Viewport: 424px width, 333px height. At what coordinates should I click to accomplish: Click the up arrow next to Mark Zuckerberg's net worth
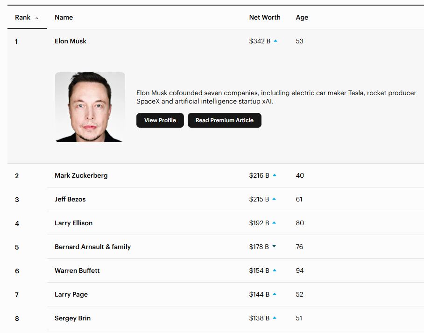(x=274, y=175)
